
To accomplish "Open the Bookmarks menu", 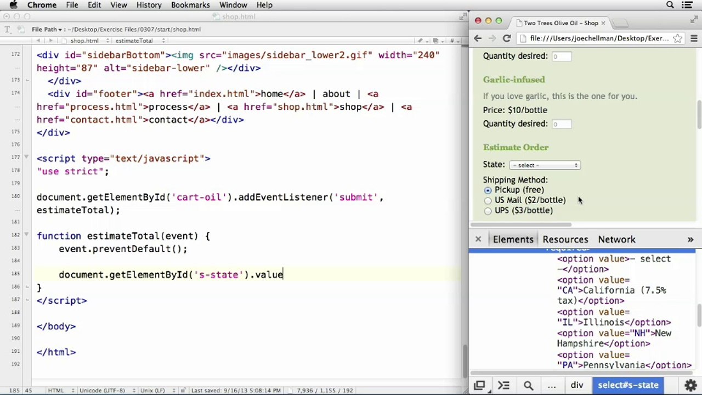I will (x=190, y=5).
